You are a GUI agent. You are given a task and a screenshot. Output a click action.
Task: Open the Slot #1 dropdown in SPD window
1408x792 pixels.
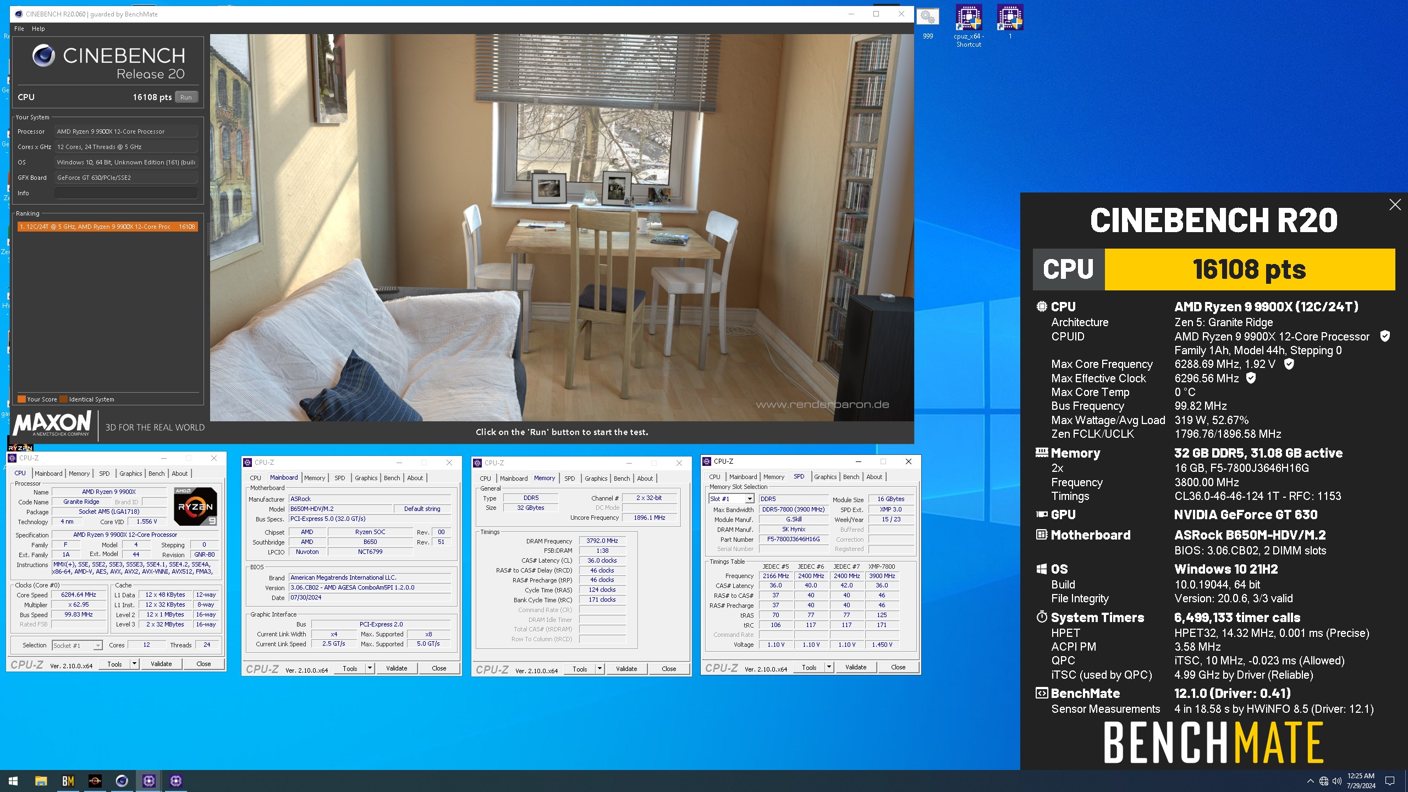[731, 499]
